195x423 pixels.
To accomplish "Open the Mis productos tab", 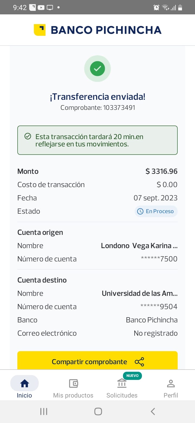I will pos(73,388).
